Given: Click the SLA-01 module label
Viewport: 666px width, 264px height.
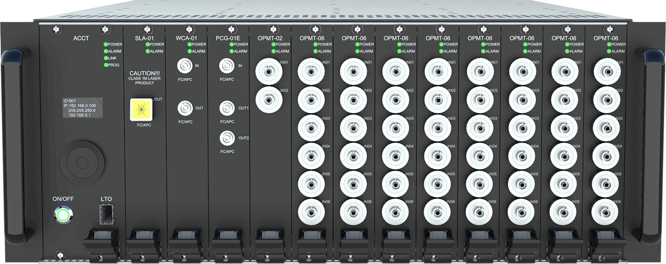Looking at the screenshot, I should tap(144, 38).
